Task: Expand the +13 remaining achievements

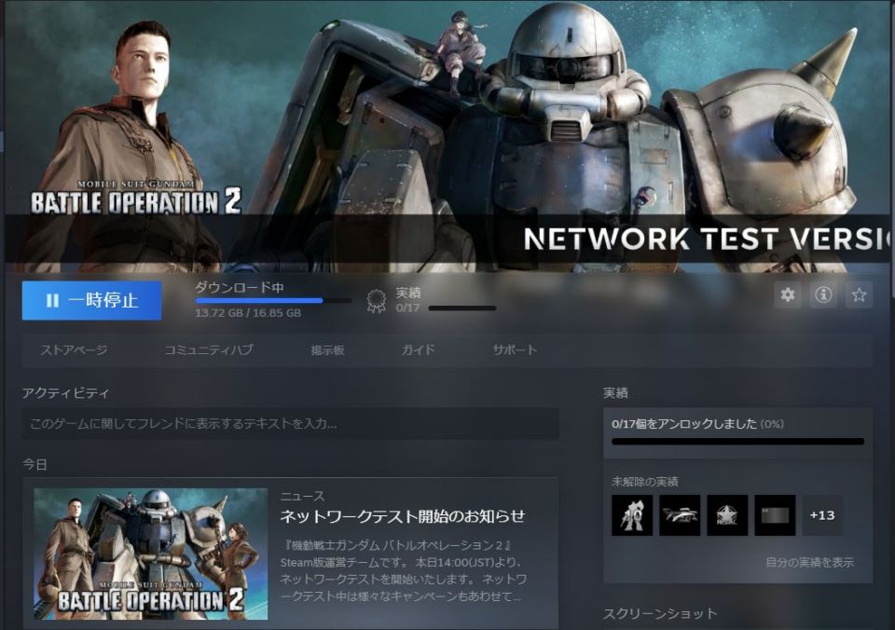Action: (x=822, y=515)
